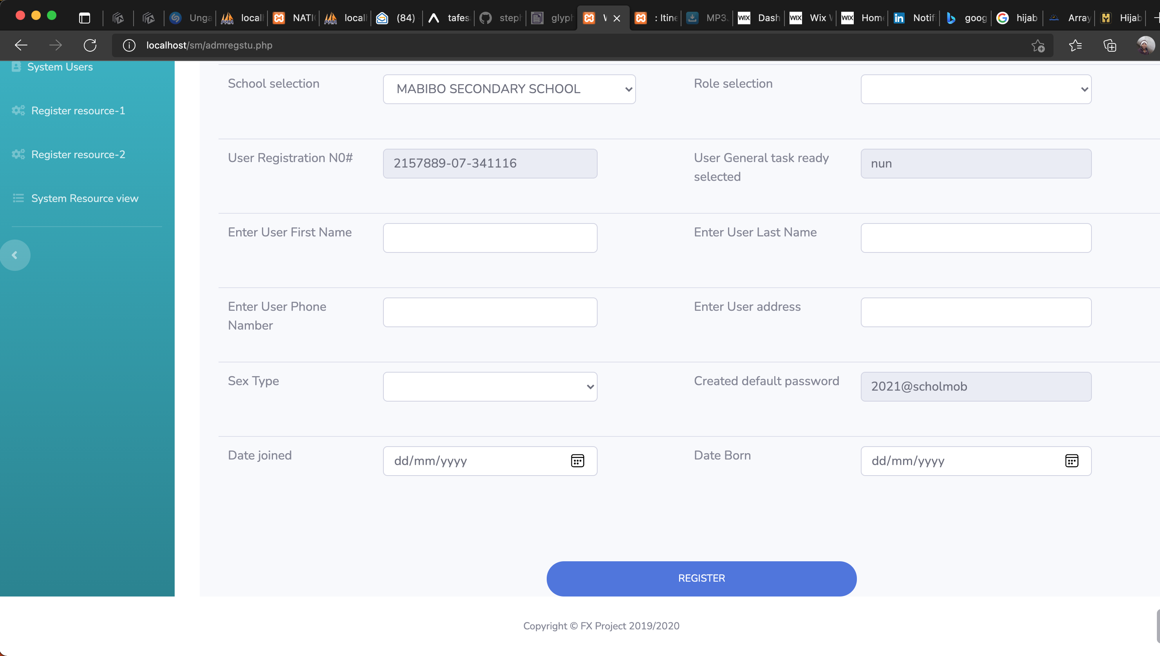Click the site information icon in the address bar
Viewport: 1160px width, 656px height.
129,45
